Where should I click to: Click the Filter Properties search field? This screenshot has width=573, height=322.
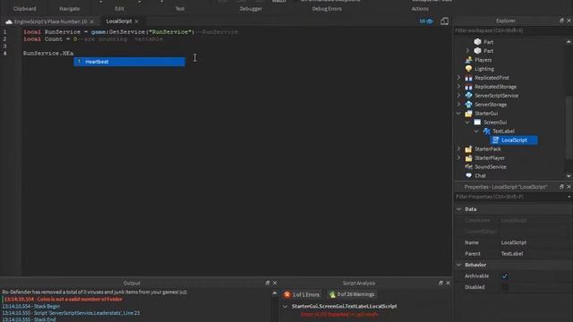tap(509, 197)
